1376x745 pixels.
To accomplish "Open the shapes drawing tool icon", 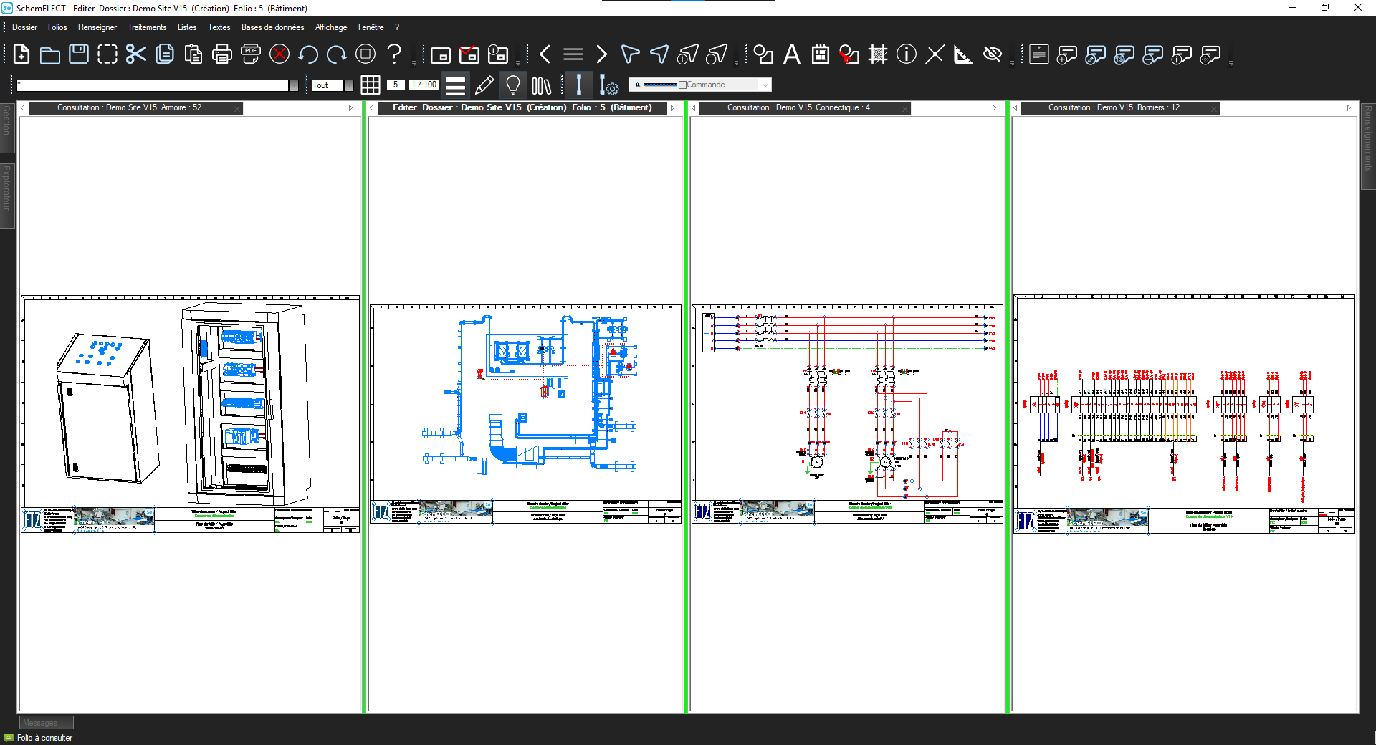I will [763, 54].
